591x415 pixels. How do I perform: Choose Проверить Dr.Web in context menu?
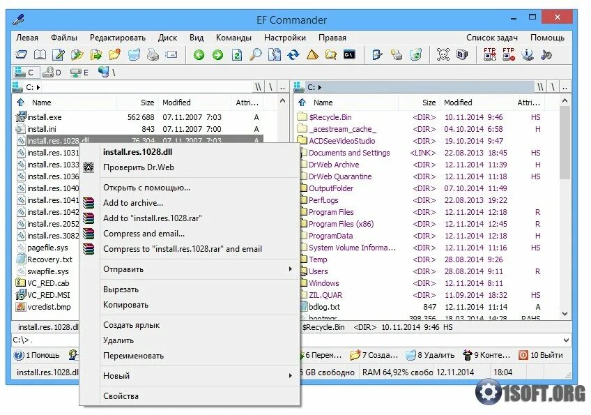[190, 167]
